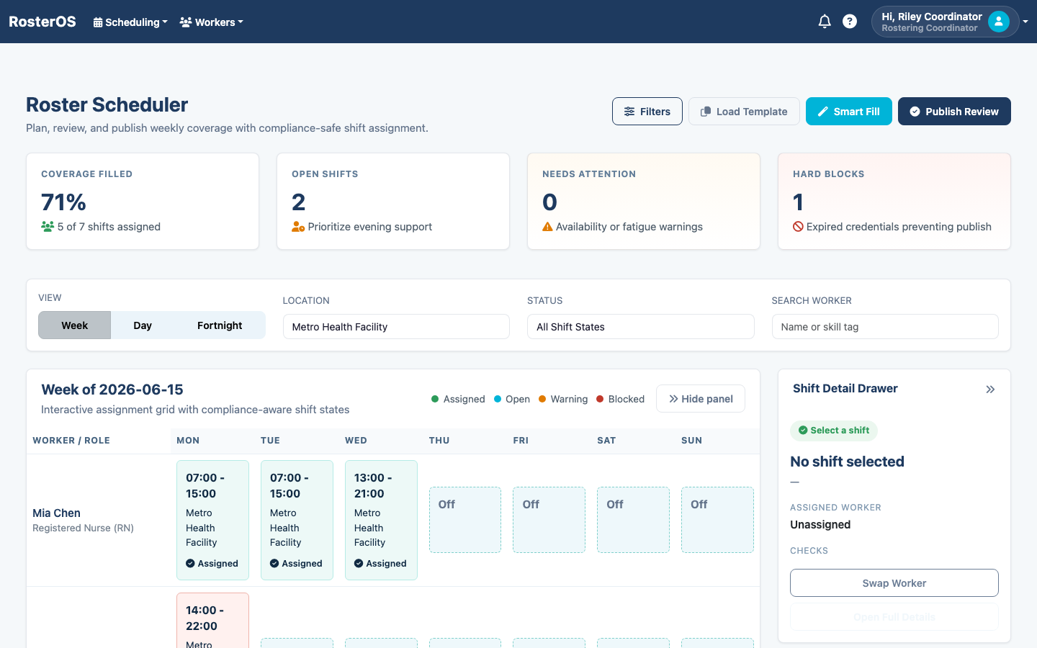
Task: Click the Publish Review button
Action: click(x=954, y=112)
